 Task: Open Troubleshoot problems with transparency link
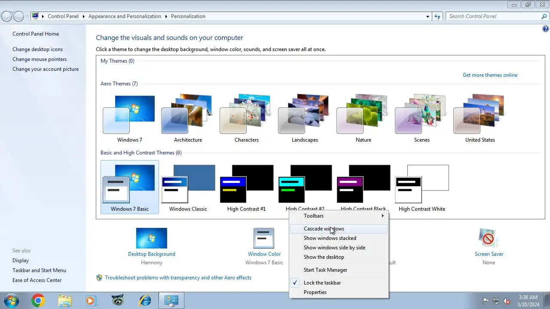coord(178,278)
